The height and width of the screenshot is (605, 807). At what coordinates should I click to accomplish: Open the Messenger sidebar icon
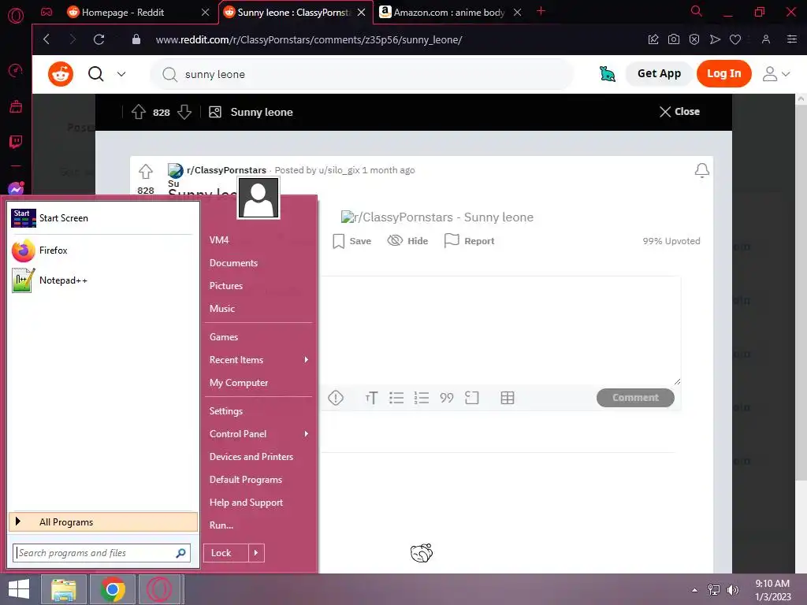(x=16, y=189)
